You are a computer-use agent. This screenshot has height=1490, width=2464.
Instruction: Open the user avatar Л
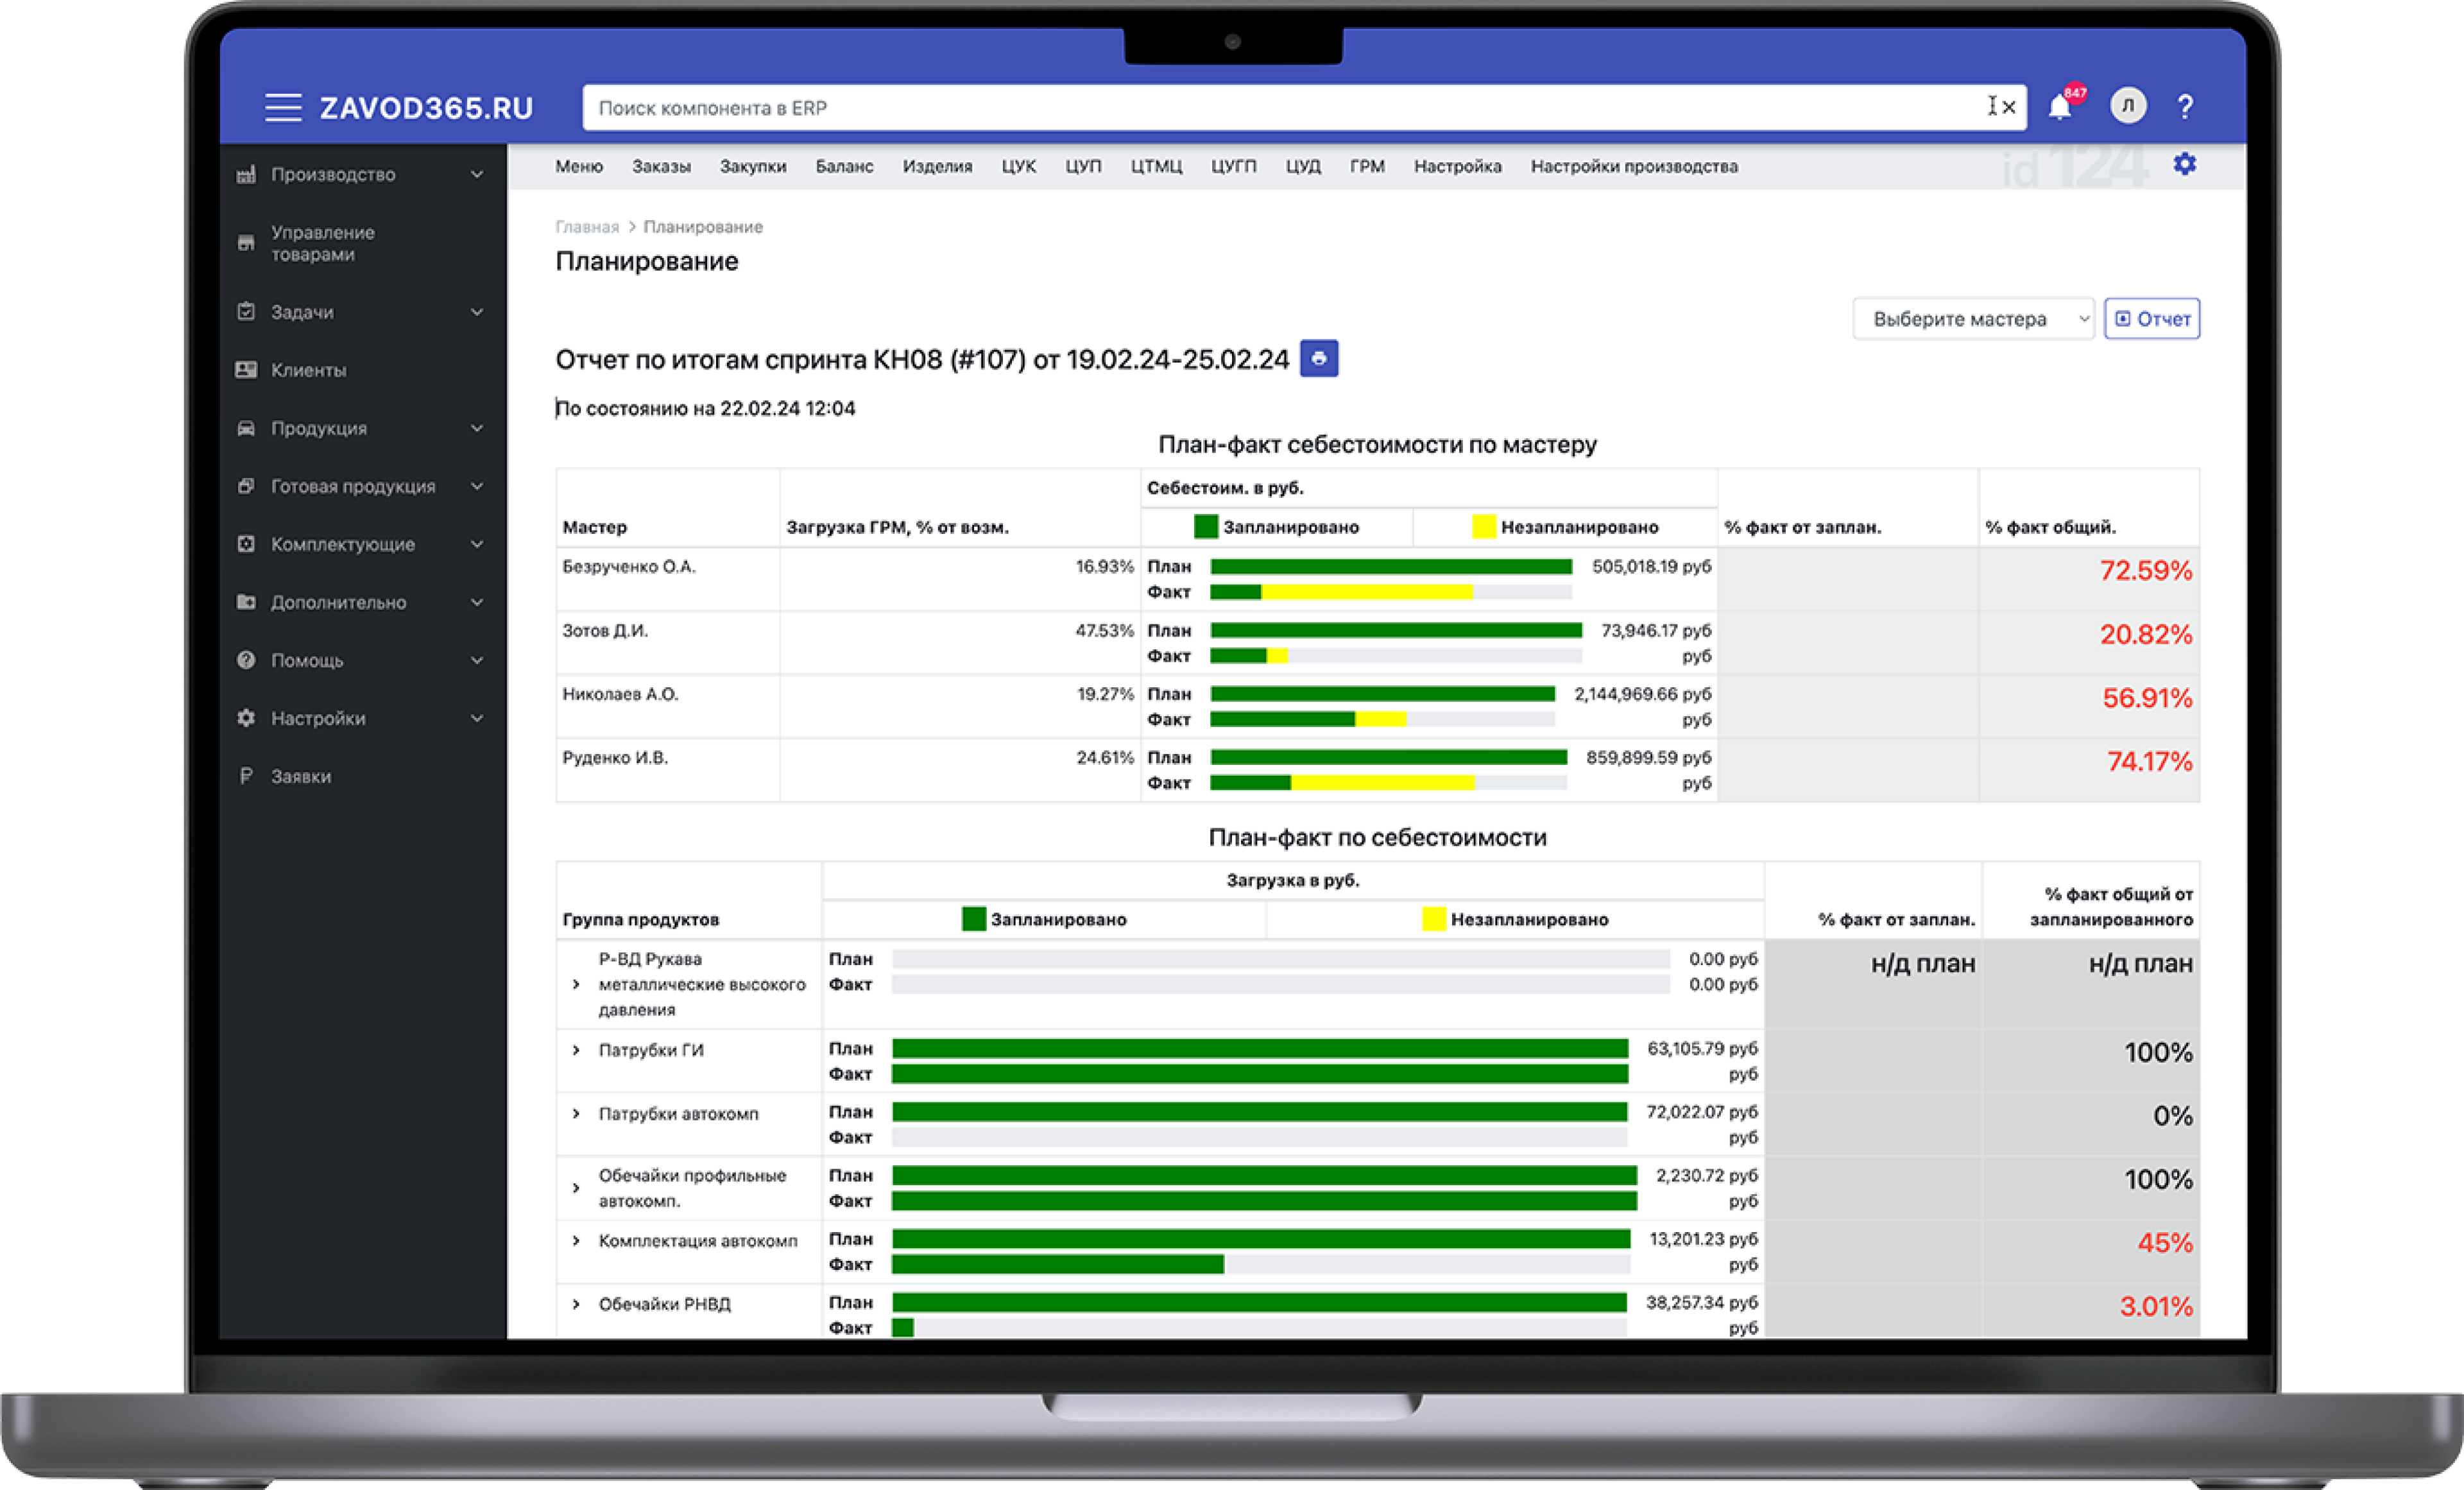[x=2128, y=106]
